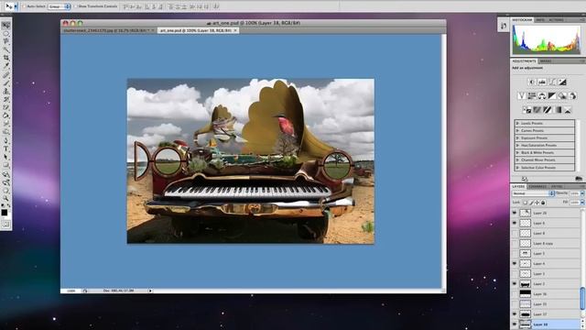Select the Hand tool
586x330 pixels.
coord(6,191)
